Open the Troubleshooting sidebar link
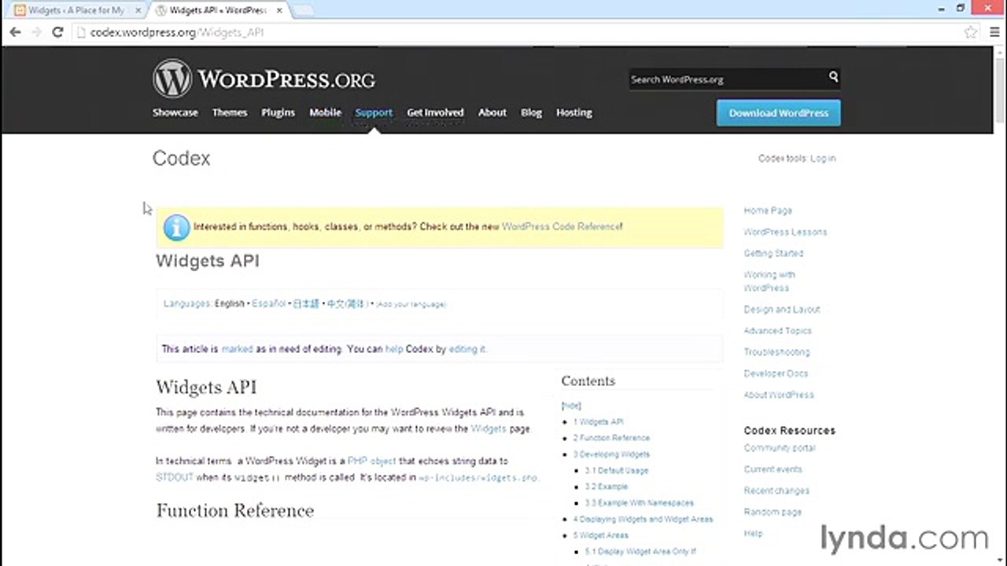 776,352
